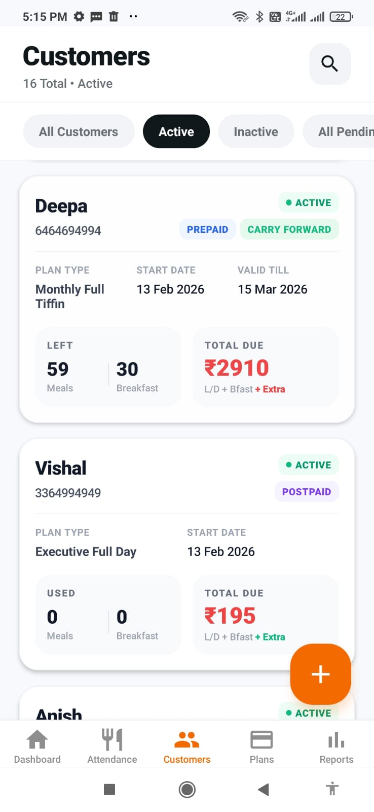Tap Vishal's Postpaid badge

click(307, 492)
